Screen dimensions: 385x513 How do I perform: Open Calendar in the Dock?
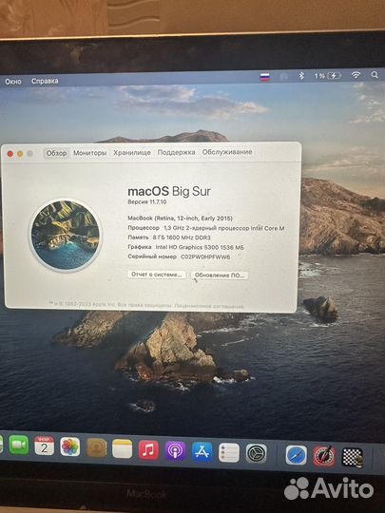pyautogui.click(x=44, y=446)
